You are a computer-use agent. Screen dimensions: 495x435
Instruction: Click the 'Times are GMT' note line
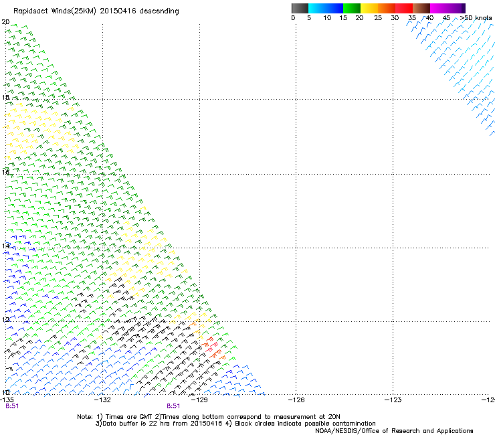[x=208, y=417]
